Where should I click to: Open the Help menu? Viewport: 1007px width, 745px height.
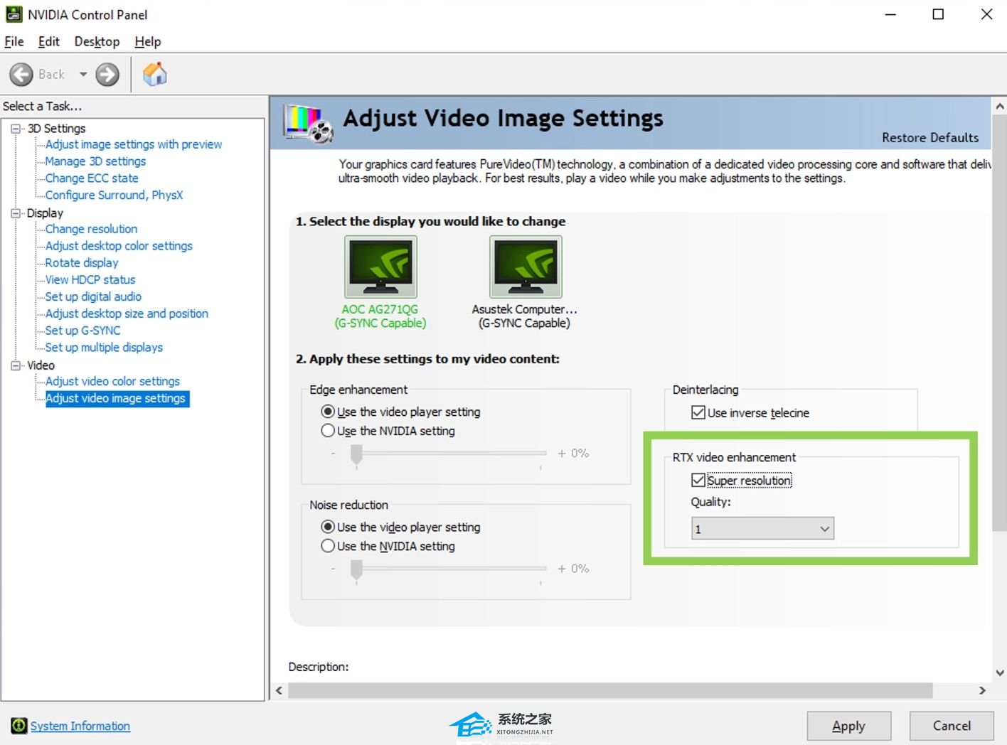pyautogui.click(x=148, y=42)
